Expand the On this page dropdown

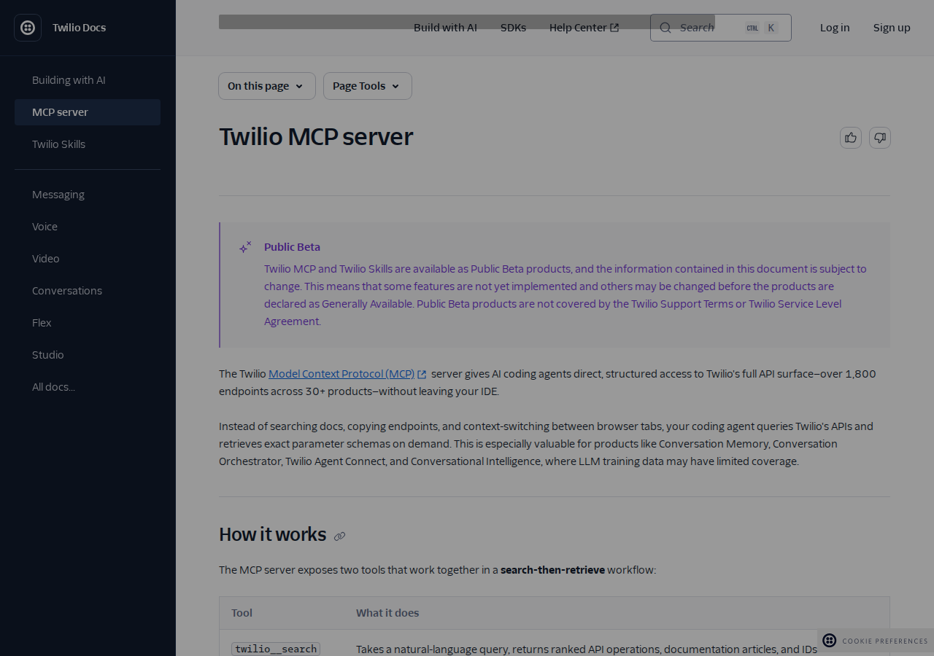pos(267,86)
